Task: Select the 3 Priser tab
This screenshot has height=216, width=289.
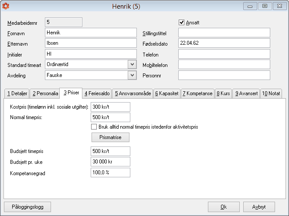Action: [x=71, y=93]
